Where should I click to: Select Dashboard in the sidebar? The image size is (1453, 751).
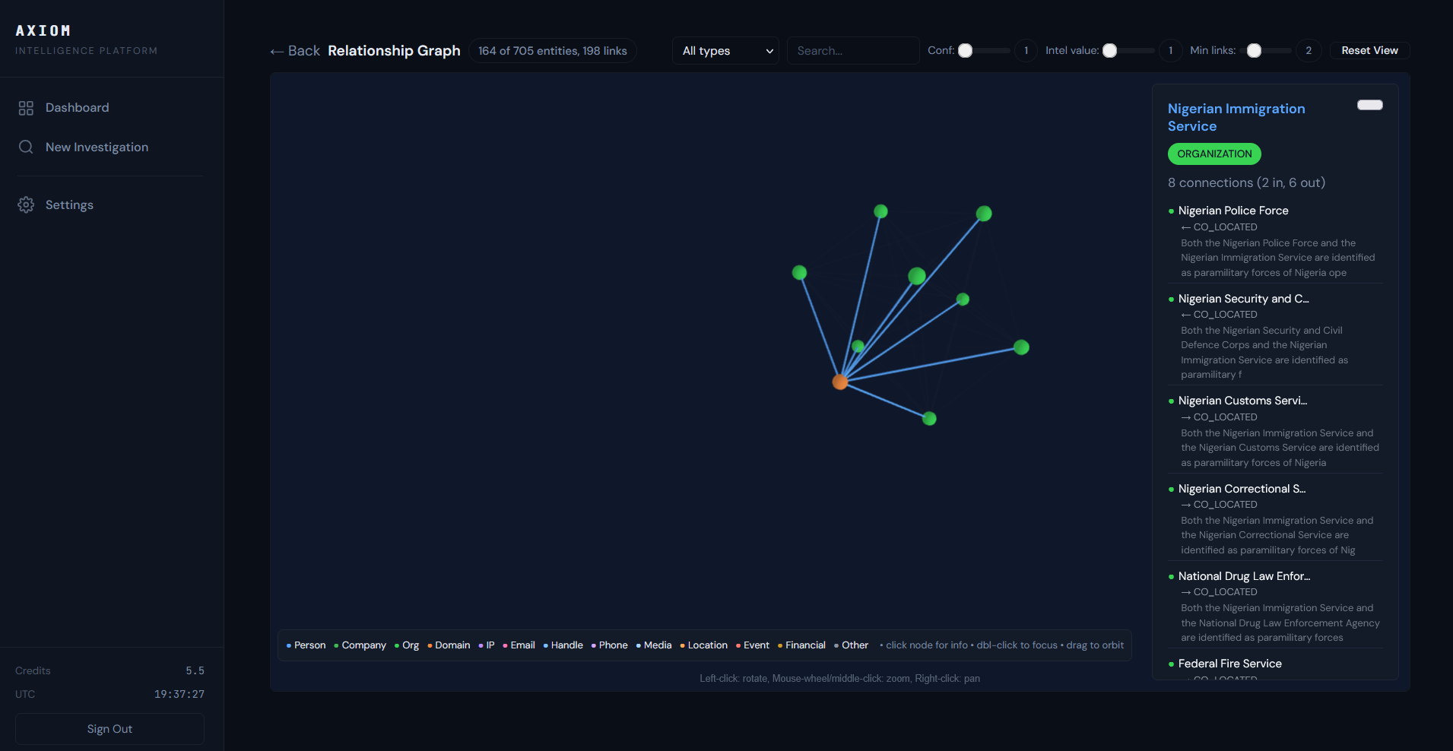(x=77, y=107)
